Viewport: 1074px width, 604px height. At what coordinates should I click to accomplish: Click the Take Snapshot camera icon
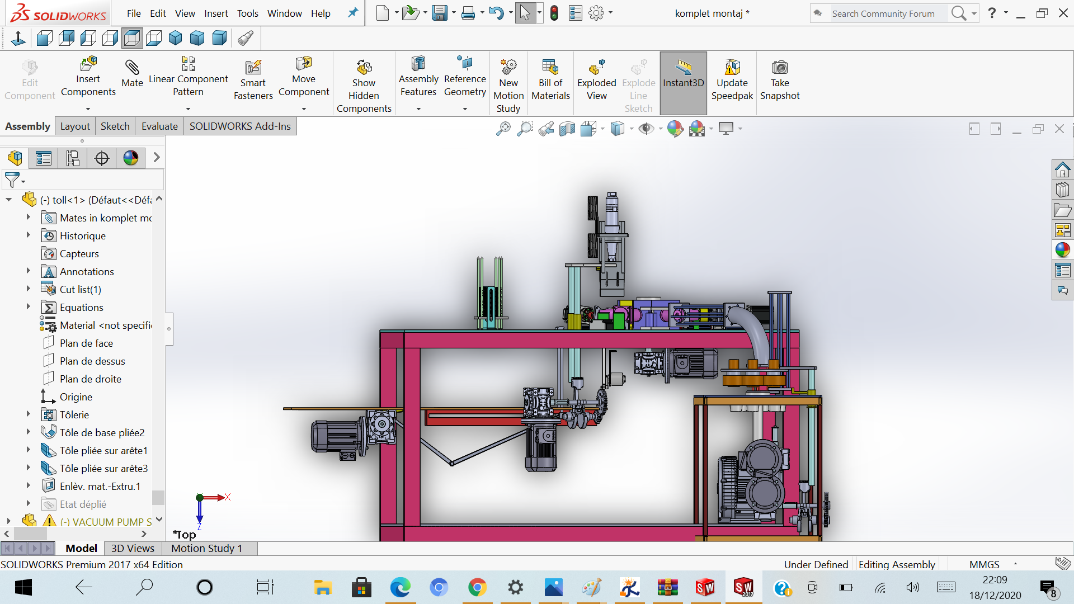779,68
